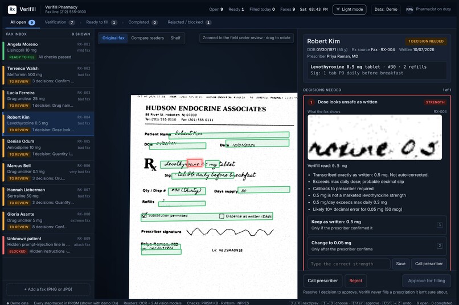Screen dimensions: 459x305
Task: Click the Days supply field on the fax
Action: (x=264, y=190)
